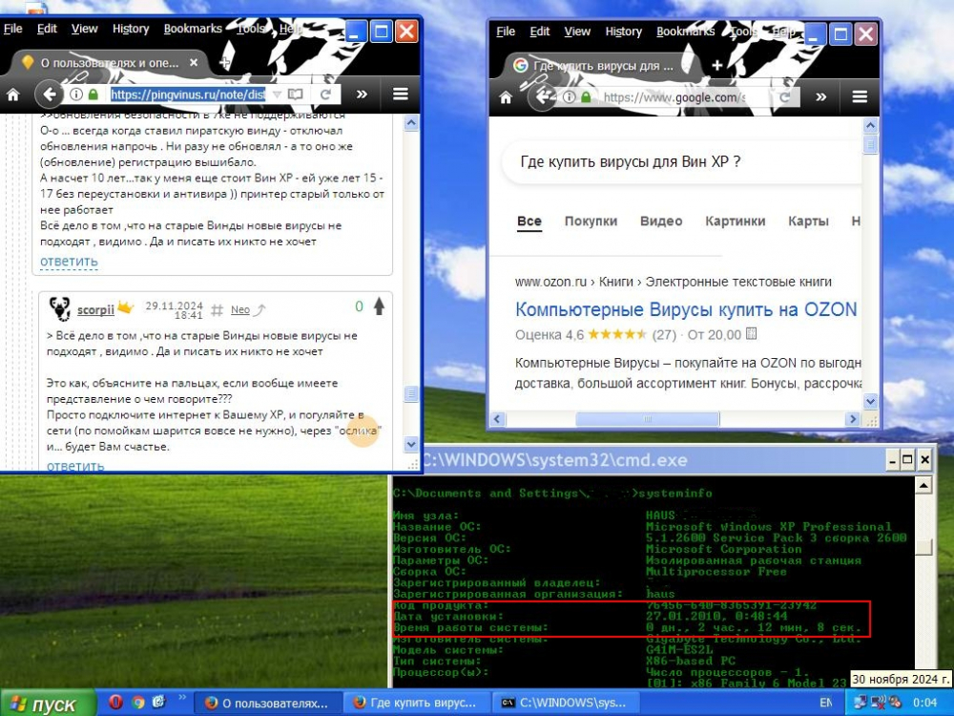954x716 pixels.
Task: Open the address bar history dropdown in pingvinus window
Action: (277, 95)
